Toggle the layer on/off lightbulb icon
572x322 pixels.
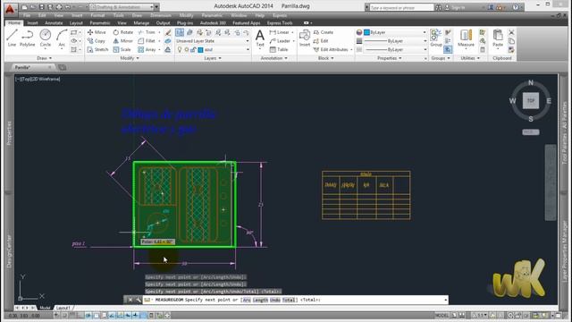click(180, 49)
